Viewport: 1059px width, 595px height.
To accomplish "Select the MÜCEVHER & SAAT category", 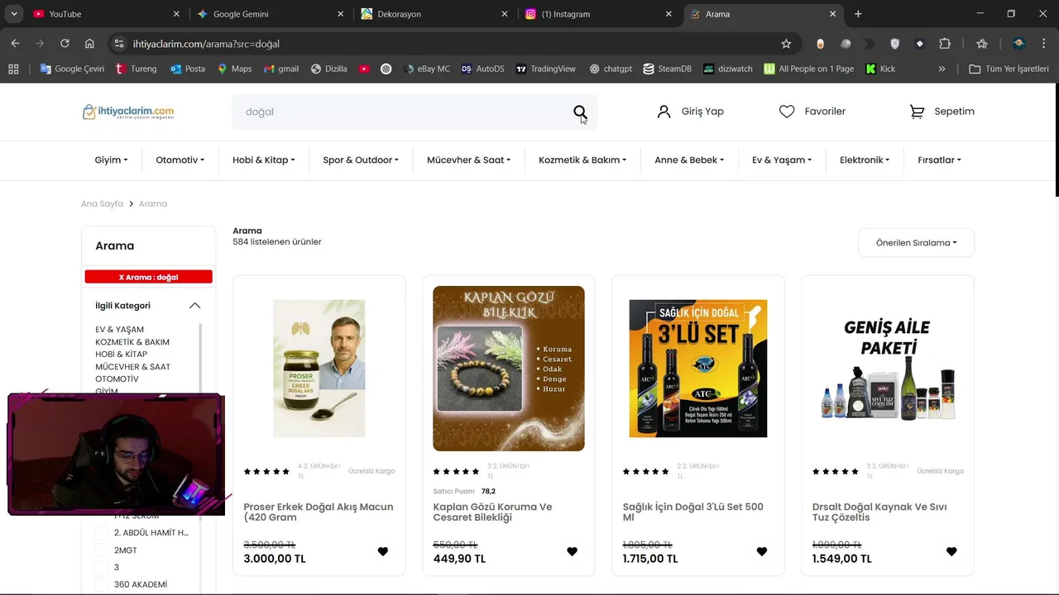I will coord(132,367).
